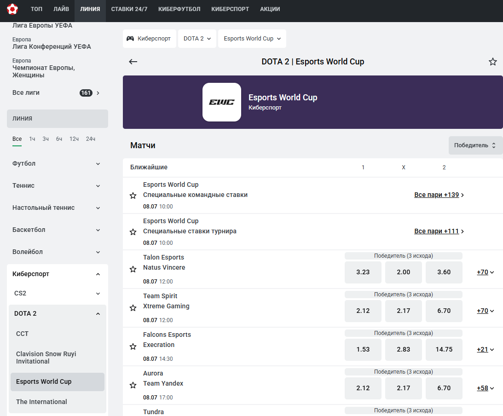The image size is (503, 416).
Task: Collapse the DOTA 2 subcategory
Action: coord(58,314)
